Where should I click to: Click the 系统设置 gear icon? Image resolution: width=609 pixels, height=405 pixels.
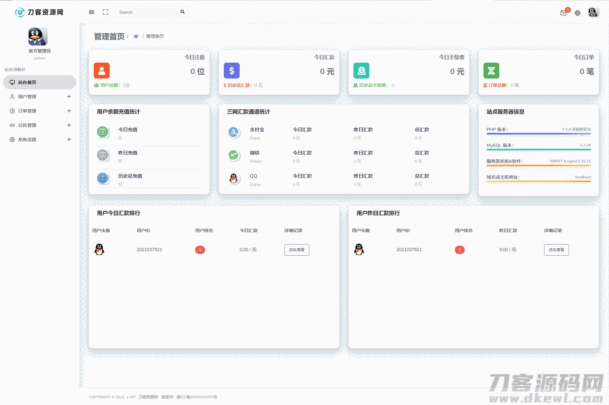click(x=12, y=140)
